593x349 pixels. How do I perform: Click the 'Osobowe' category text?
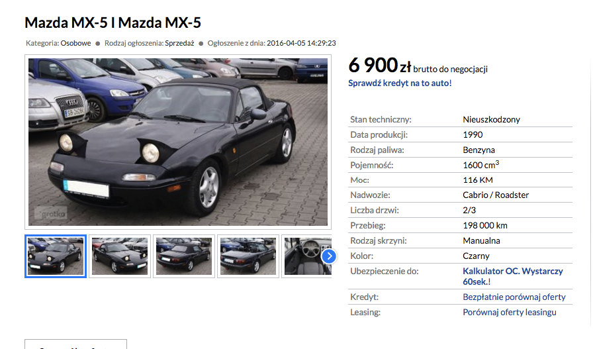[x=75, y=43]
